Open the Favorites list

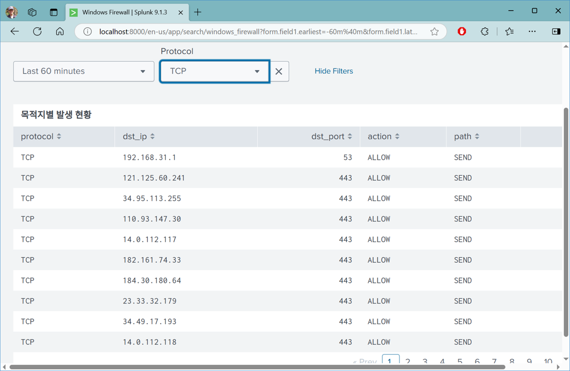[509, 31]
